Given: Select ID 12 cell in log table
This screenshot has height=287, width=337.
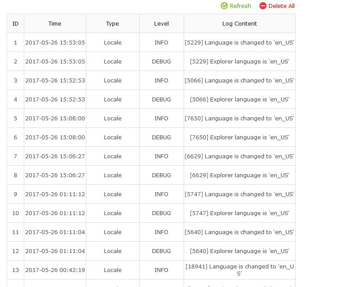Looking at the screenshot, I should pyautogui.click(x=15, y=251).
